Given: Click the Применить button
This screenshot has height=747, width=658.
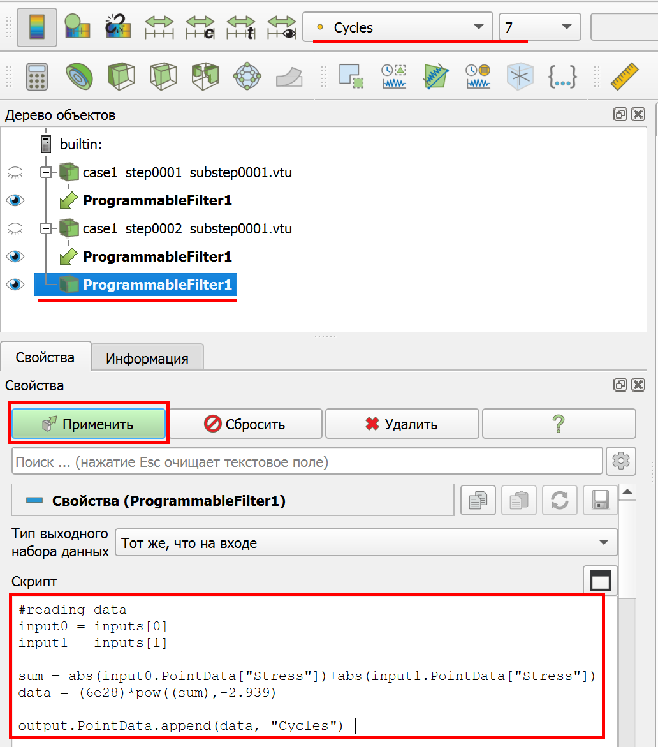Looking at the screenshot, I should click(x=89, y=424).
